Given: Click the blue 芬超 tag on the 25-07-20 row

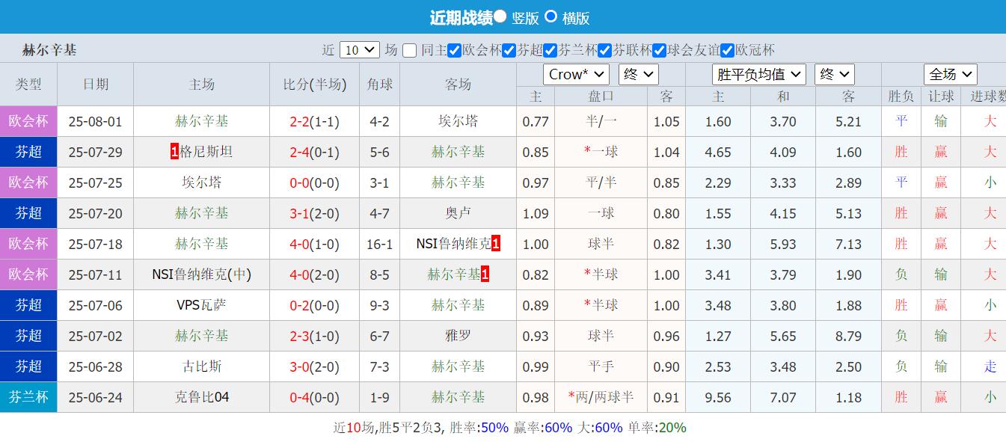Looking at the screenshot, I should 28,213.
